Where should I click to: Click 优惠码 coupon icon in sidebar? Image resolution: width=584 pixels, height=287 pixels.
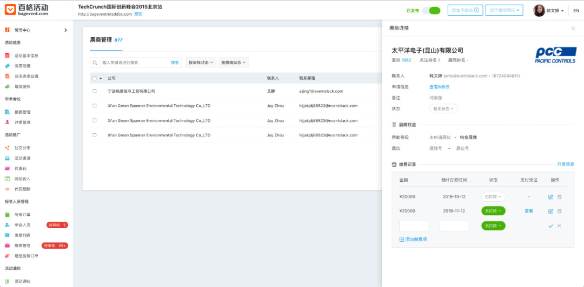[7, 168]
